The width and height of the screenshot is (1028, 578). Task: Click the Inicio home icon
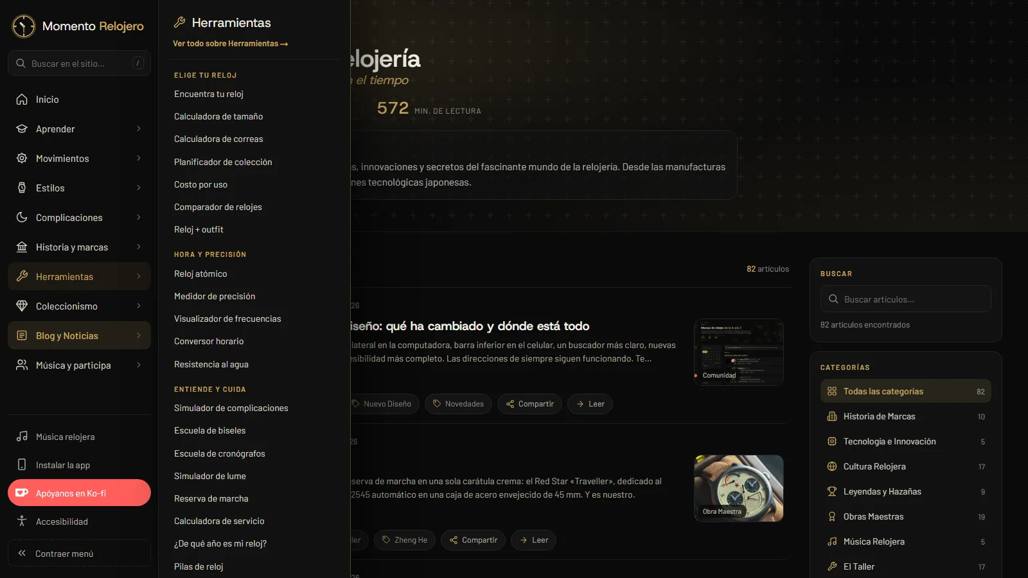pos(22,100)
